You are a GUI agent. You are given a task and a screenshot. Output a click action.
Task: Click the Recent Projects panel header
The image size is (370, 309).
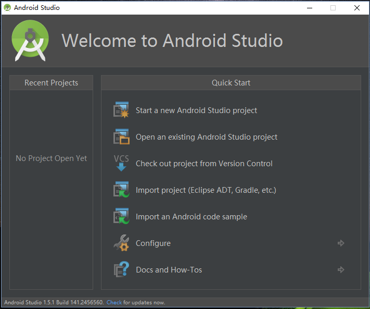click(x=51, y=83)
